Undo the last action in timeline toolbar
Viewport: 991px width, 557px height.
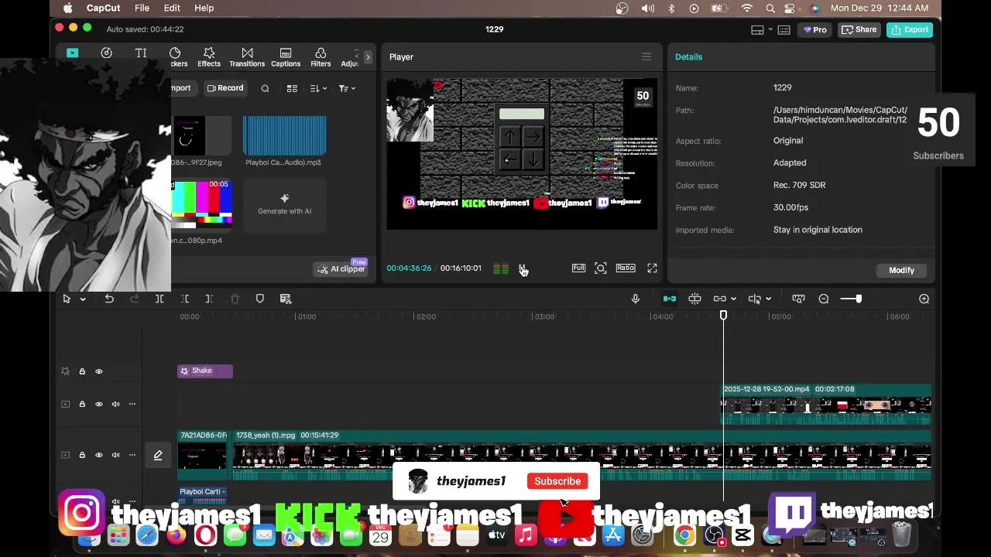coord(109,299)
